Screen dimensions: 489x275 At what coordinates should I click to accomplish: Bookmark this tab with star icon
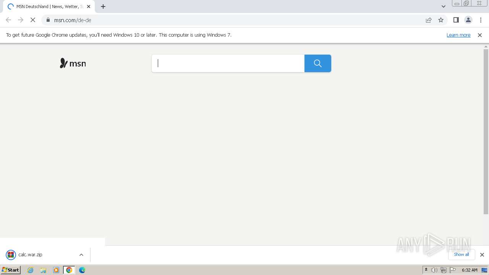pyautogui.click(x=441, y=20)
